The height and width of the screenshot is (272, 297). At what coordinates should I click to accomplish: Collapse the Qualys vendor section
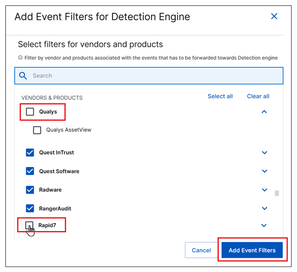coord(264,112)
